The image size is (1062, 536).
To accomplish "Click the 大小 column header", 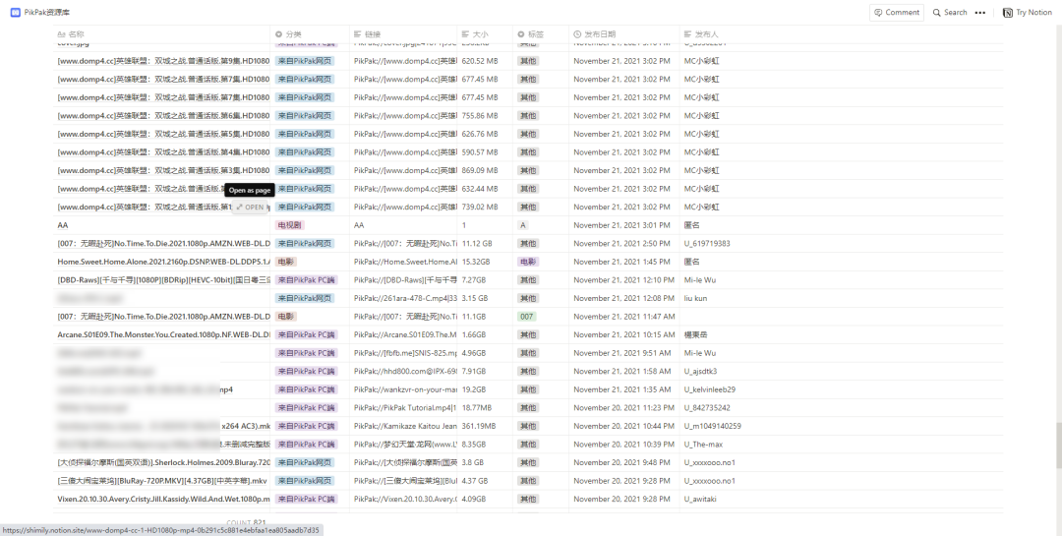I will tap(480, 34).
